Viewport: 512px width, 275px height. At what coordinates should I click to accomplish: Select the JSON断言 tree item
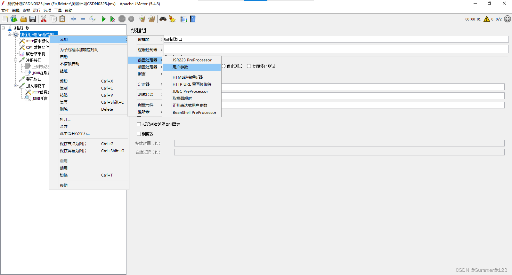point(40,98)
